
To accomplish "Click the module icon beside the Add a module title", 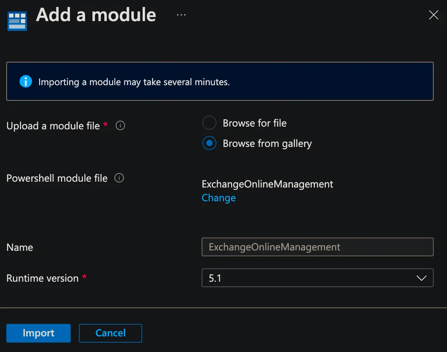I will pyautogui.click(x=17, y=21).
